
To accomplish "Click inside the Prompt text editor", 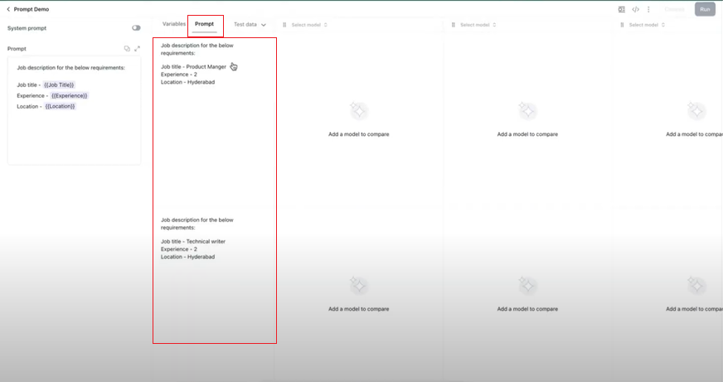I will (x=75, y=110).
